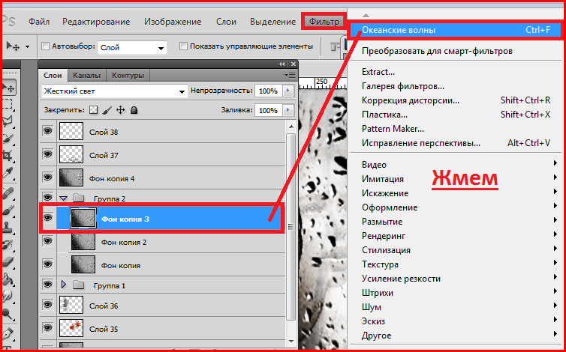Image resolution: width=566 pixels, height=352 pixels.
Task: Click the layers list scrollbar down arrow
Action: point(291,341)
